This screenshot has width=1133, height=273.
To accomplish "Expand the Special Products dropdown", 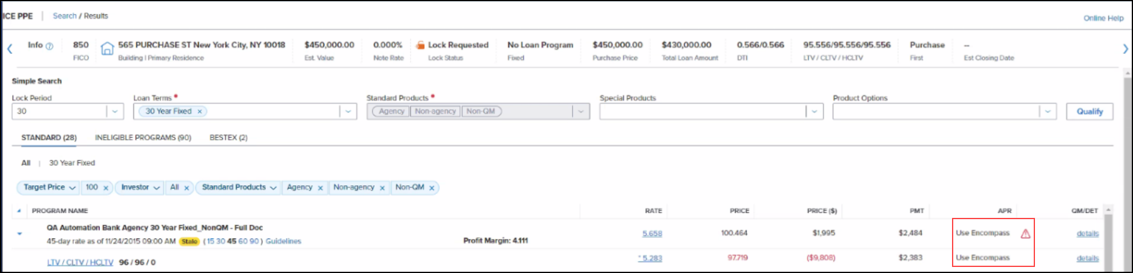I will click(814, 111).
